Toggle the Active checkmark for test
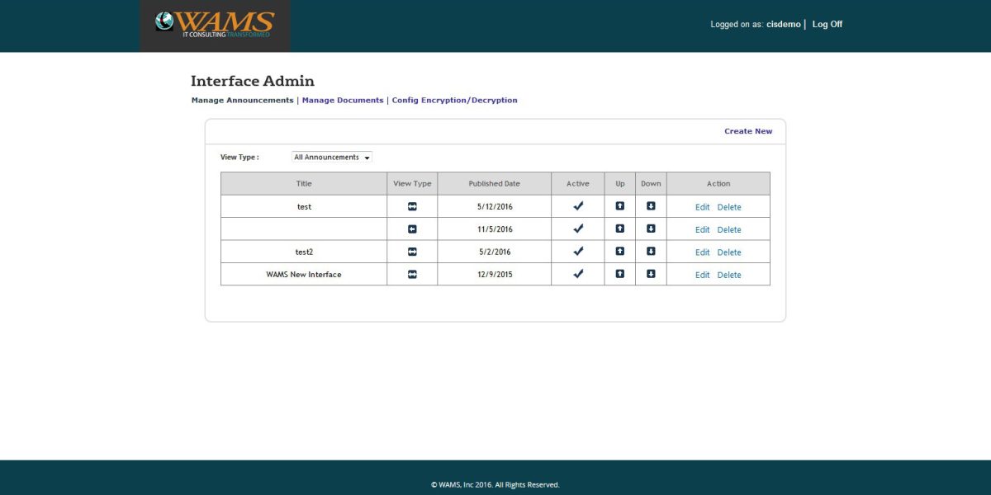991x495 pixels. 577,205
